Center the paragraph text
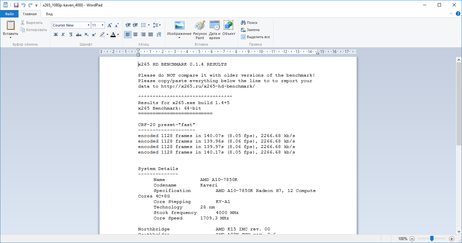The width and height of the screenshot is (462, 243). coord(135,35)
